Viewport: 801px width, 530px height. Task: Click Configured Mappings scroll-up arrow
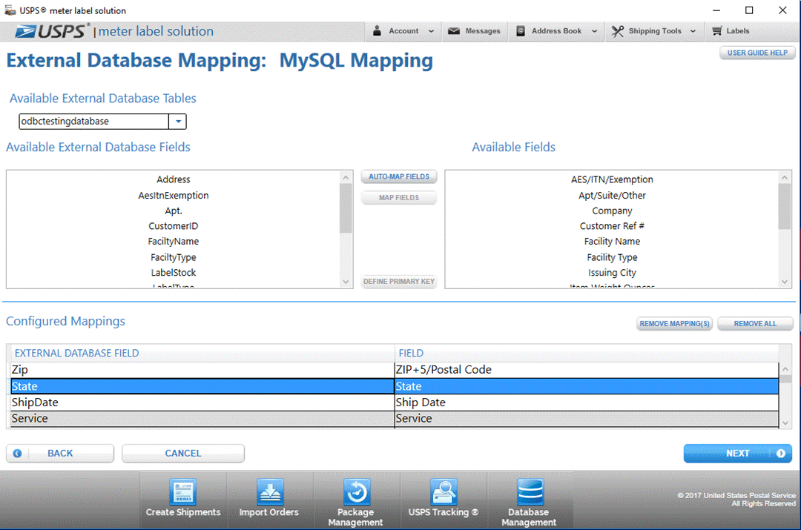(785, 368)
